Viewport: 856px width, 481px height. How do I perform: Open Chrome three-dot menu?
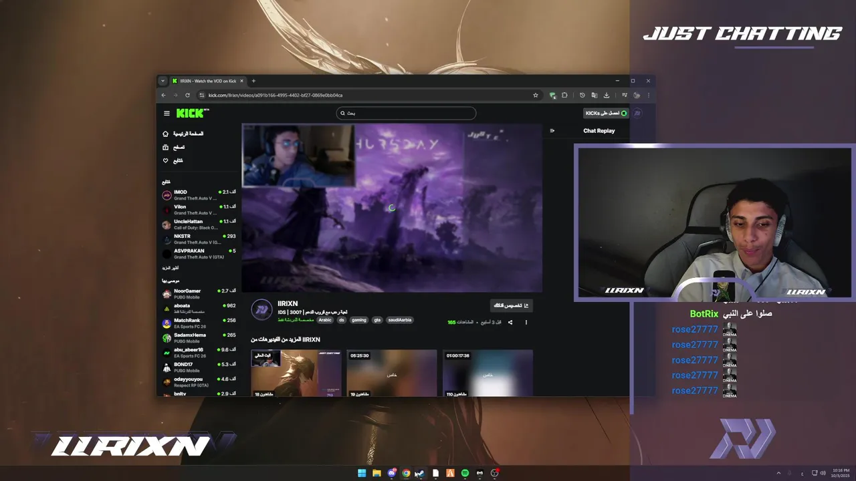tap(648, 95)
